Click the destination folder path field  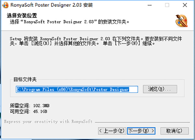point(77,89)
